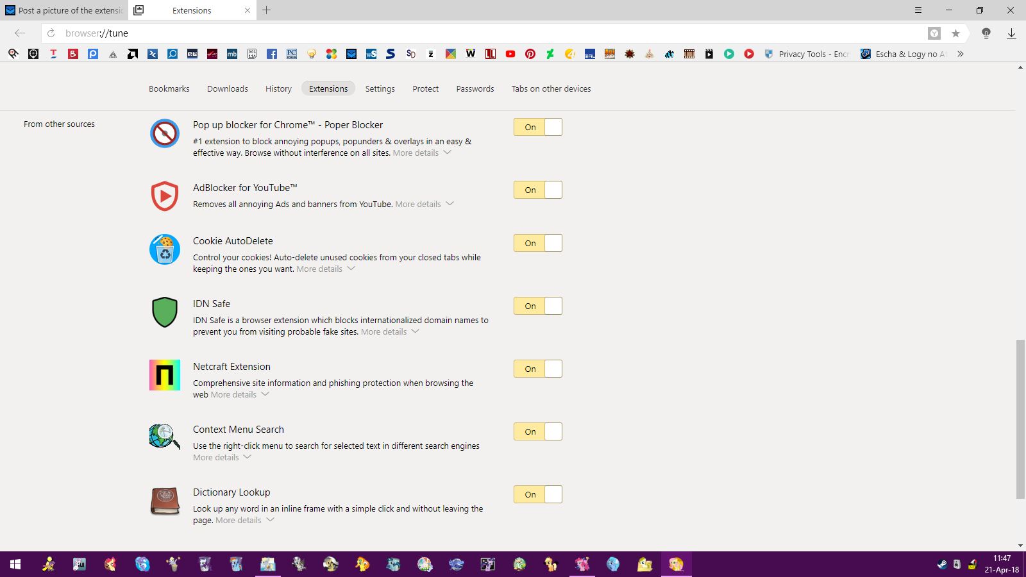
Task: Open the DeviantArt green bookmark
Action: pos(550,54)
